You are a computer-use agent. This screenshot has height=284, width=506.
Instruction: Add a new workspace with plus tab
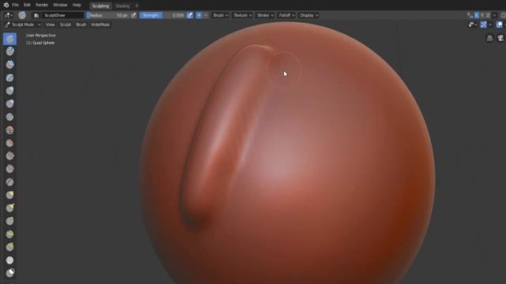[137, 6]
